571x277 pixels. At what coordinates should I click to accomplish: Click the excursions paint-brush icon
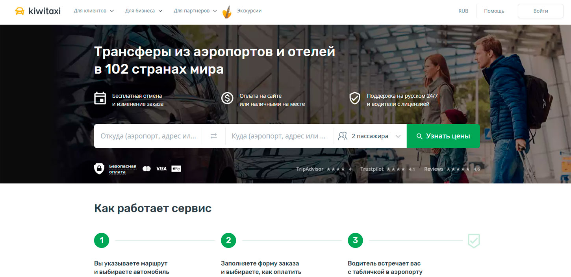tap(227, 12)
